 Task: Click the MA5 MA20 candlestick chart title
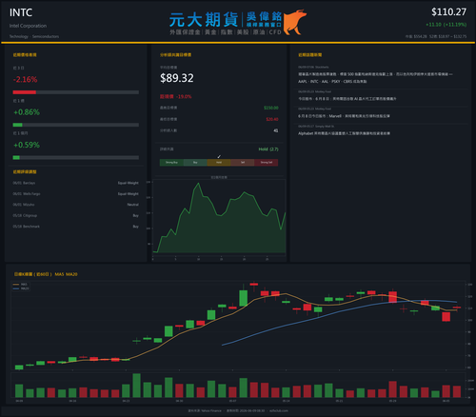pos(46,274)
